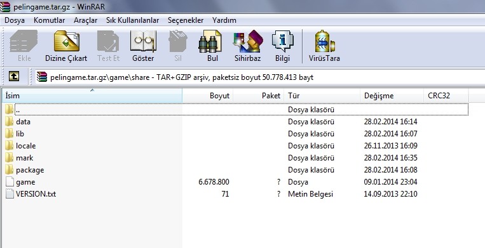The image size is (485, 248).
Task: Select the game file icon
Action: tap(10, 181)
